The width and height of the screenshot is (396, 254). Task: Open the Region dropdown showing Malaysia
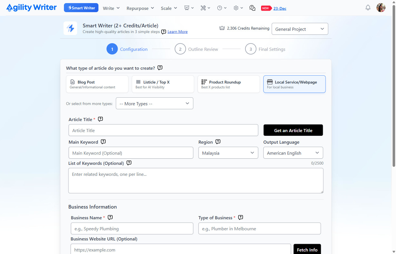click(x=228, y=153)
